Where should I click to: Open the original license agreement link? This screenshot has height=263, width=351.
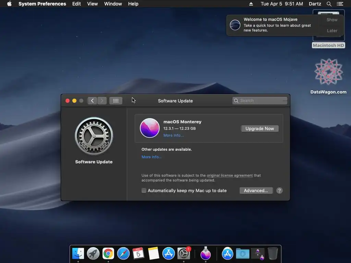pyautogui.click(x=230, y=176)
